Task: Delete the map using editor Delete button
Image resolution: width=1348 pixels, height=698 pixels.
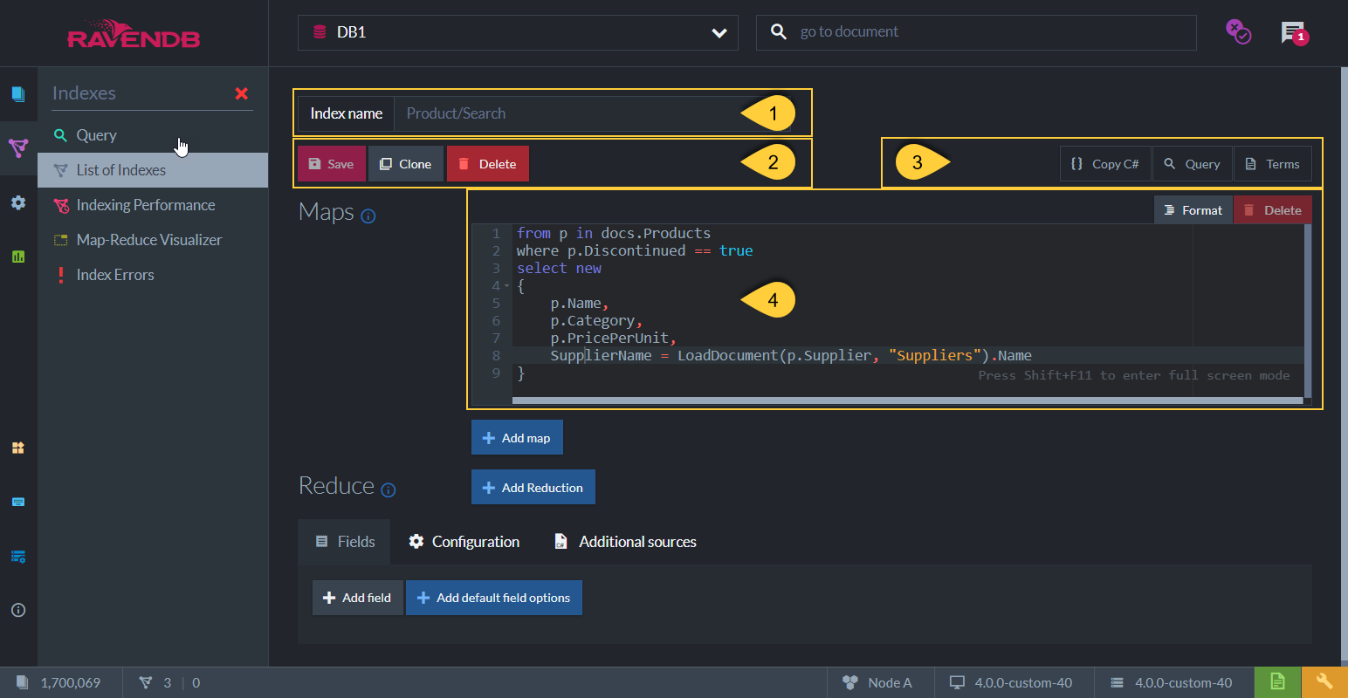Action: 1273,210
